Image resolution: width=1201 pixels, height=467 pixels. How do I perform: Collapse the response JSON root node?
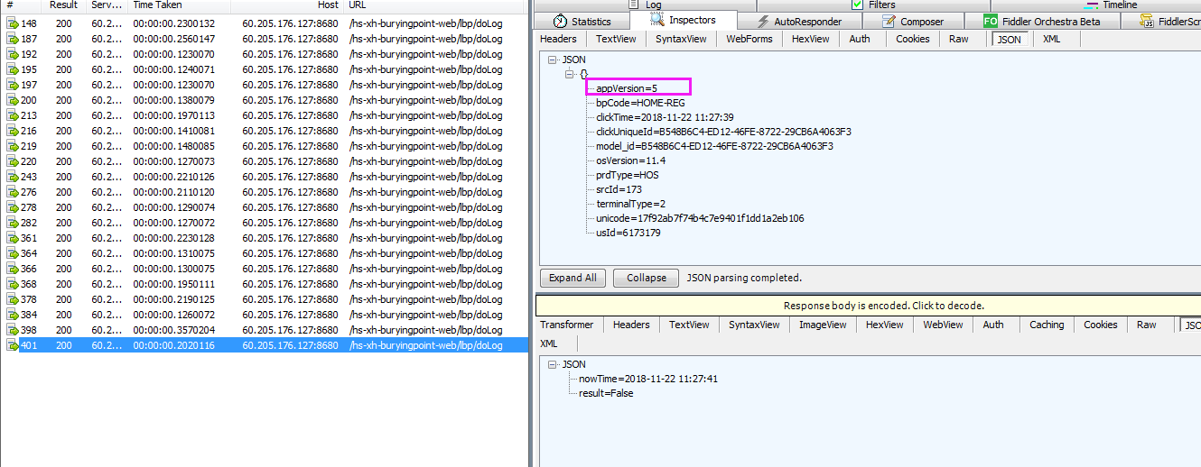pos(551,364)
